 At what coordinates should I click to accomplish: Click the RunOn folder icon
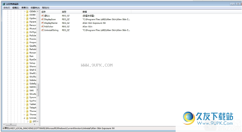(x=27, y=60)
